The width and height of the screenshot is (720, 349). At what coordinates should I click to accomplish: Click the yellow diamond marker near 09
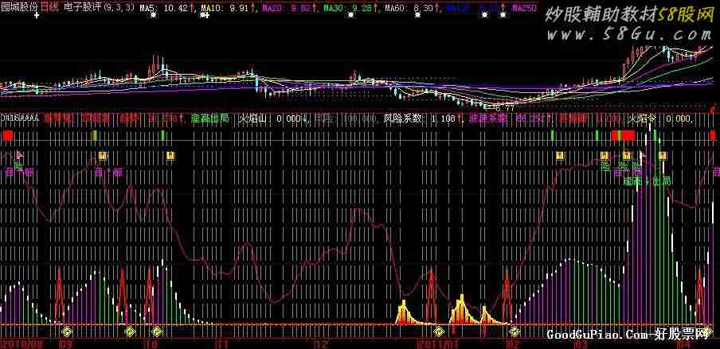67,330
